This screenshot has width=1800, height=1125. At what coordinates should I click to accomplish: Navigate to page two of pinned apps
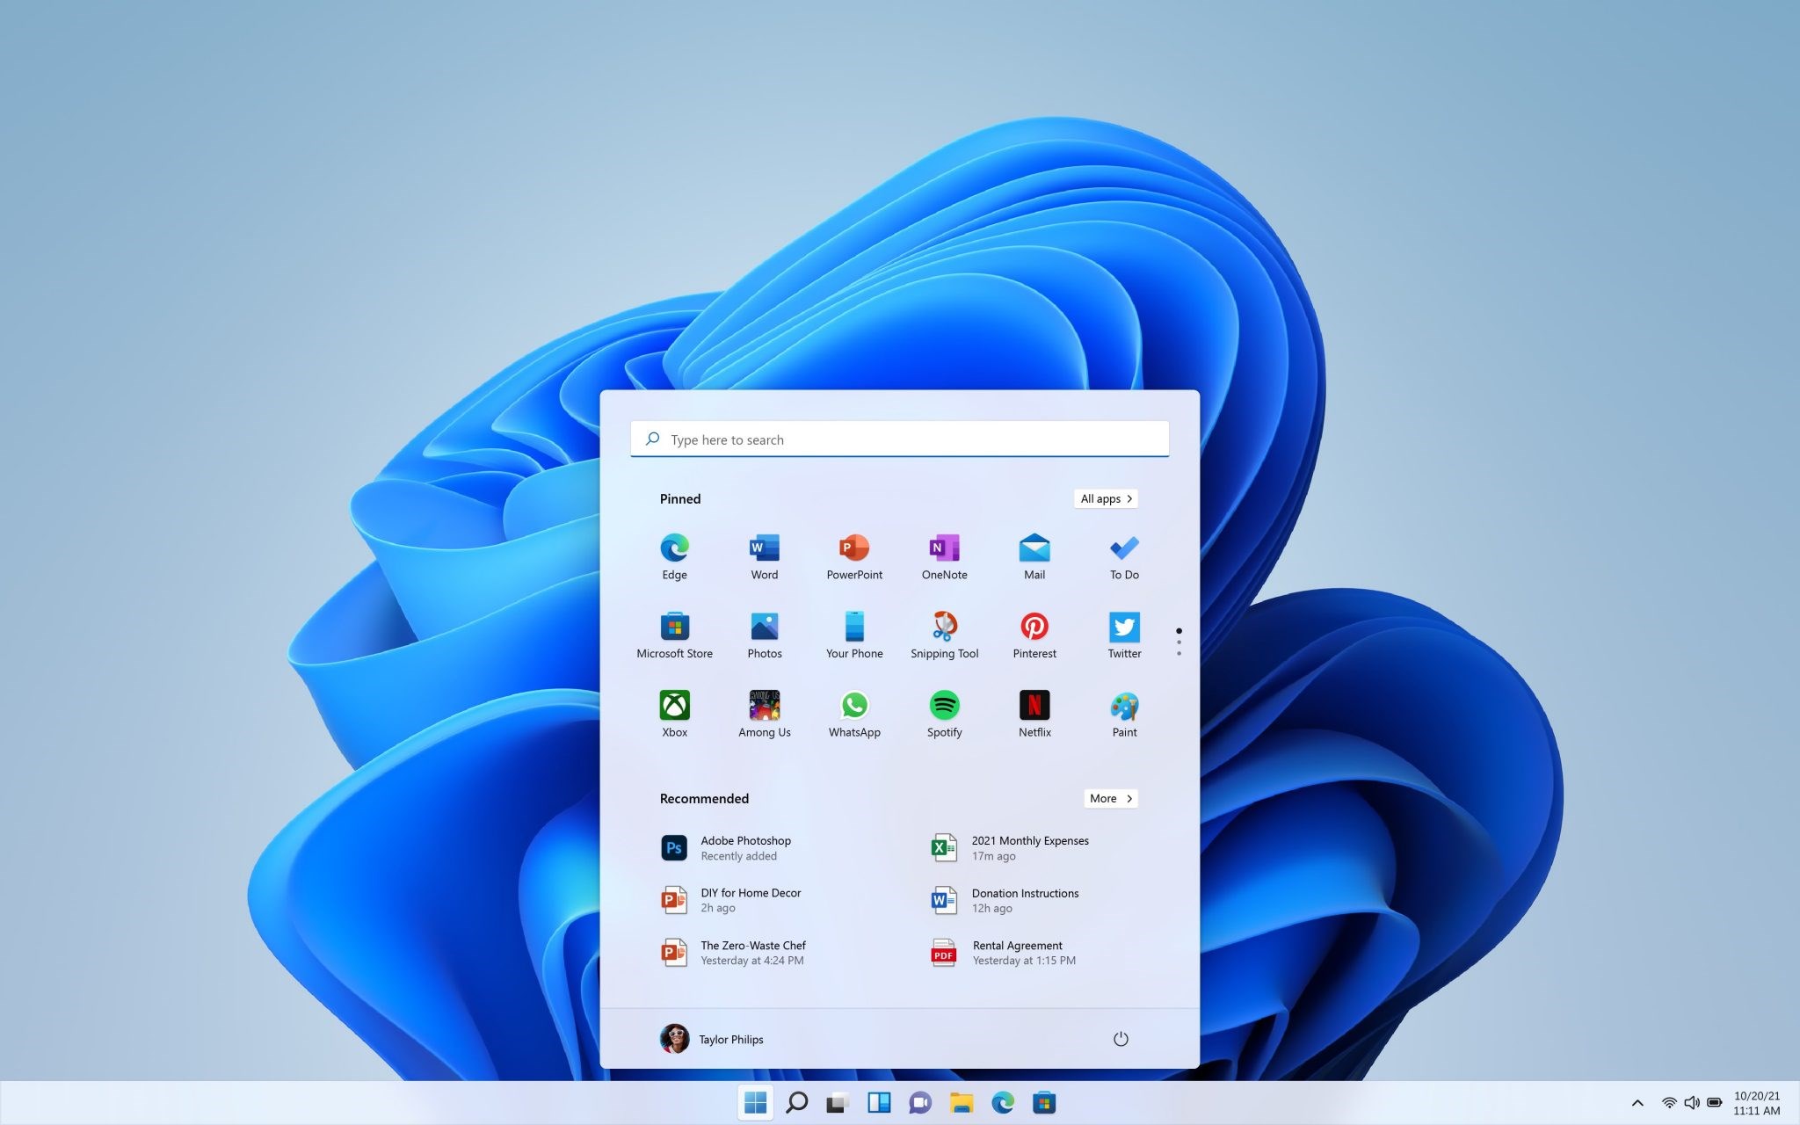[x=1178, y=642]
